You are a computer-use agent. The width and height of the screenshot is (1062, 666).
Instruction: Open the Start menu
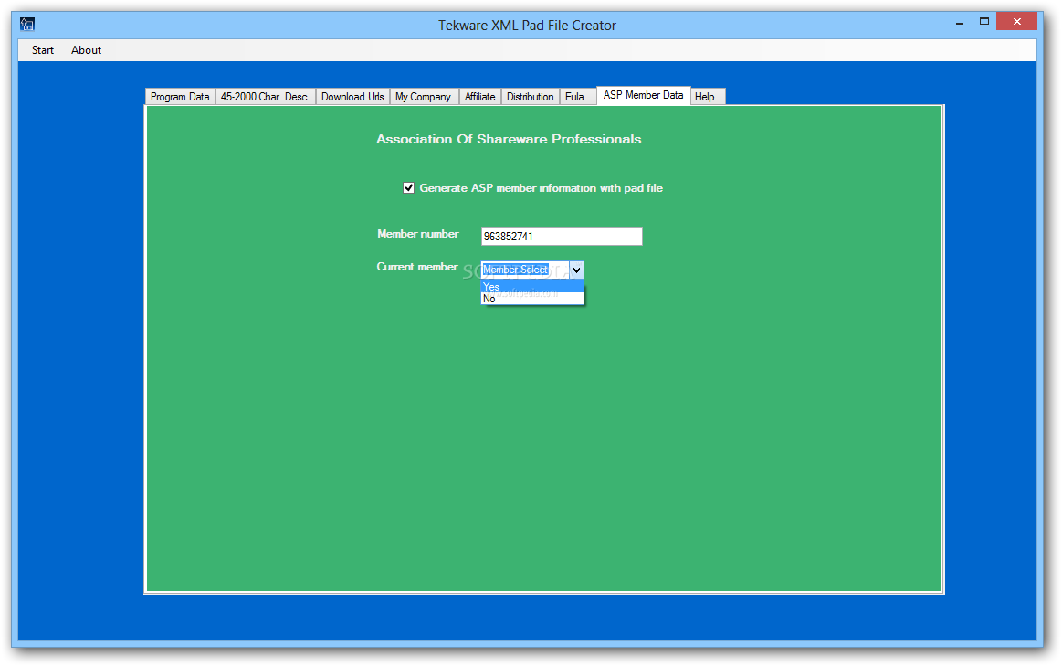click(x=43, y=50)
